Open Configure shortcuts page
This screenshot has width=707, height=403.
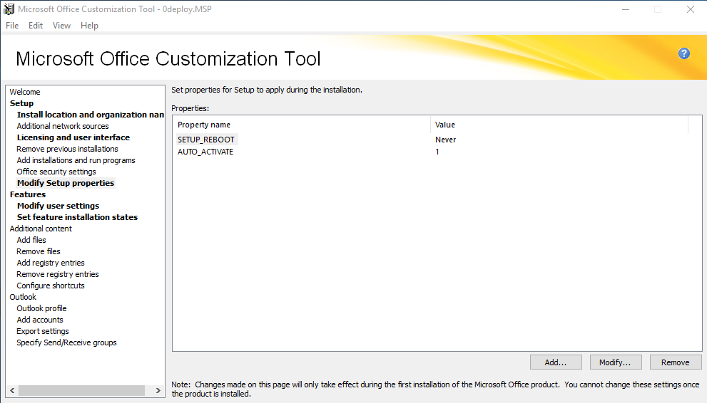pyautogui.click(x=51, y=286)
